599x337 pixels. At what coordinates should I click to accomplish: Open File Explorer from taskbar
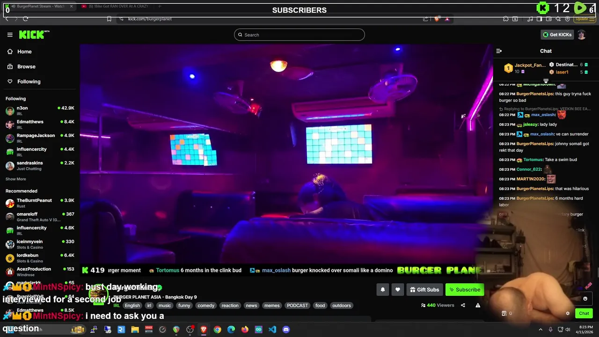tap(135, 330)
